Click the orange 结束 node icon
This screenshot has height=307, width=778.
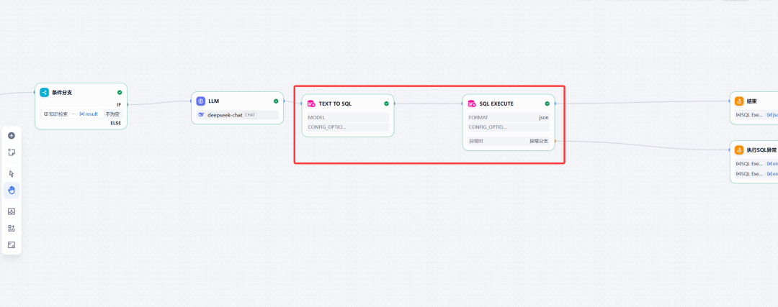click(739, 101)
